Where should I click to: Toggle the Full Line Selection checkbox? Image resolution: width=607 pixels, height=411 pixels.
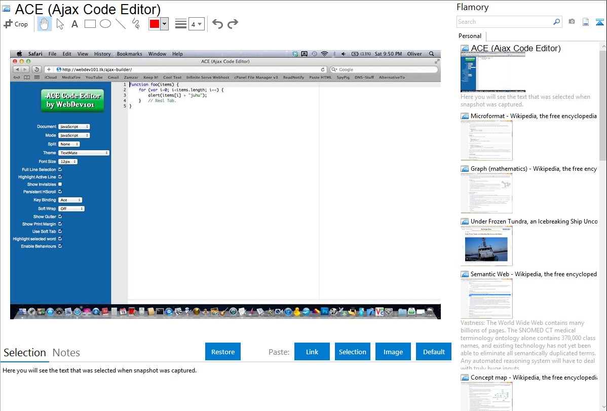(60, 169)
